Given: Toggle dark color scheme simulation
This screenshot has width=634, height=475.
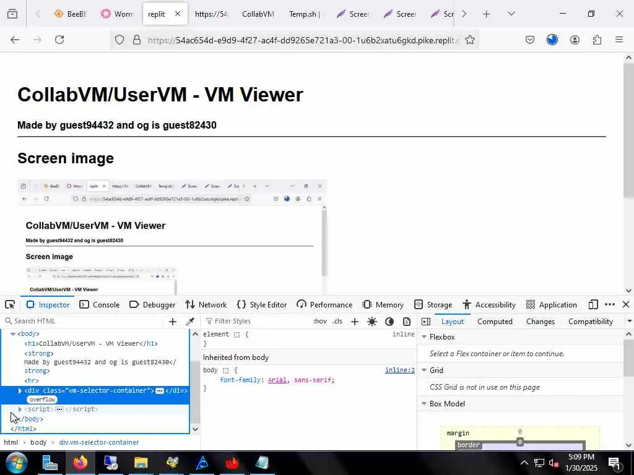Looking at the screenshot, I should tap(389, 321).
